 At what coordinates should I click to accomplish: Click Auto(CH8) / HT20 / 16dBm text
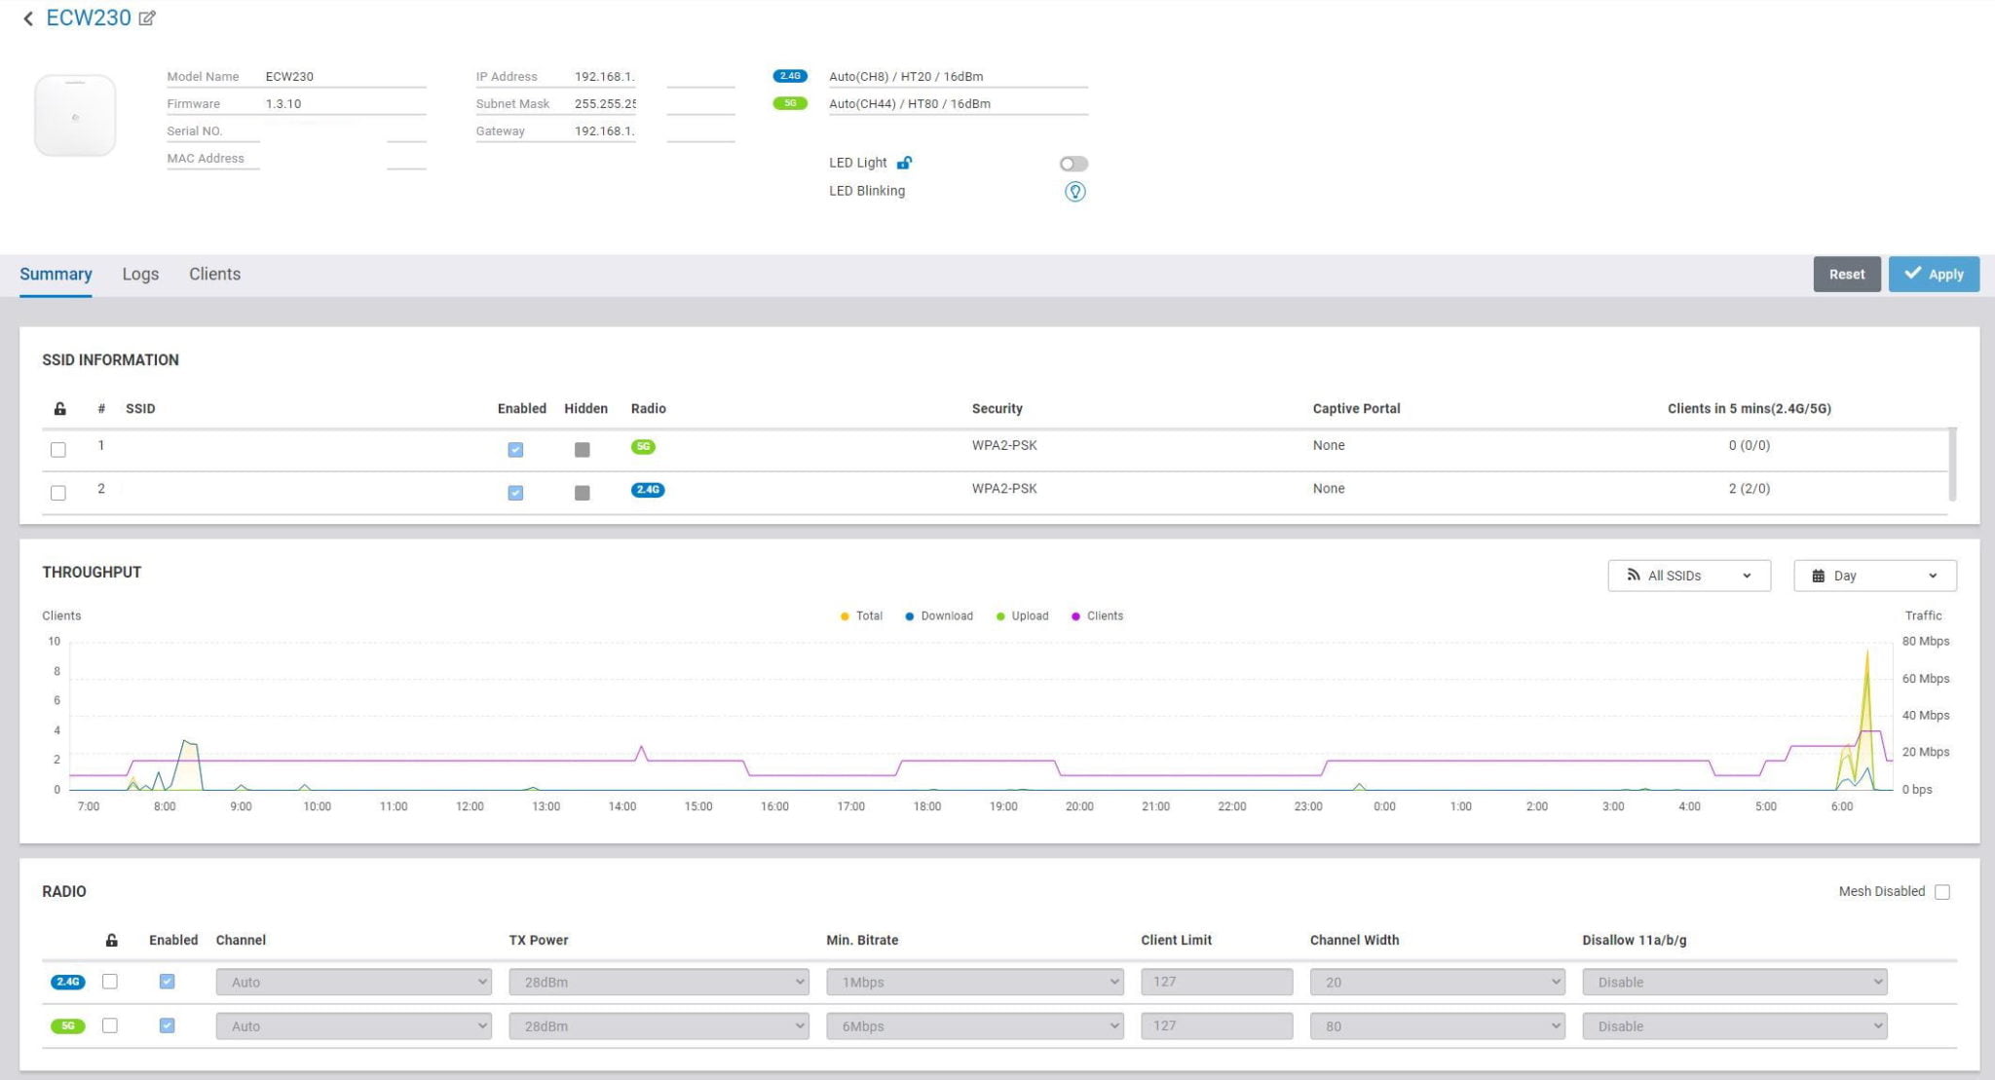point(906,76)
